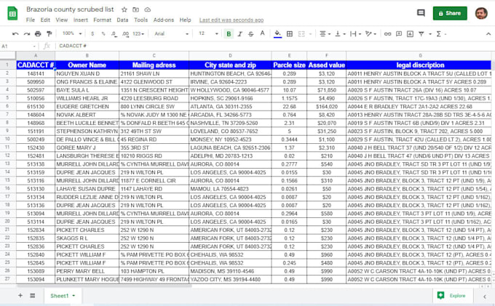Open the A1 name box dropdown
Viewport: 495px width, 306px height.
[x=34, y=47]
